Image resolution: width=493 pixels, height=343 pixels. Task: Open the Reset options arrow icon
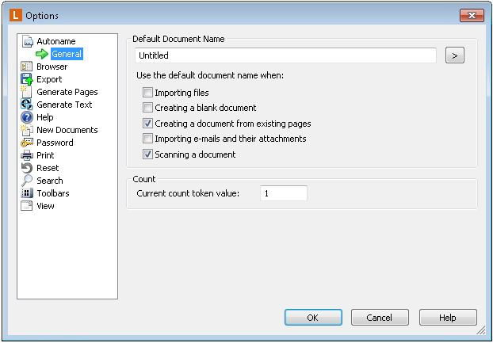[x=27, y=168]
